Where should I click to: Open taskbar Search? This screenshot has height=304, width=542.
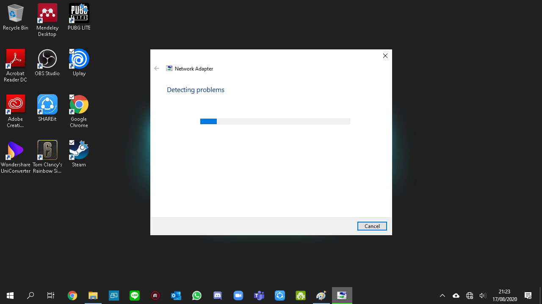click(x=30, y=296)
